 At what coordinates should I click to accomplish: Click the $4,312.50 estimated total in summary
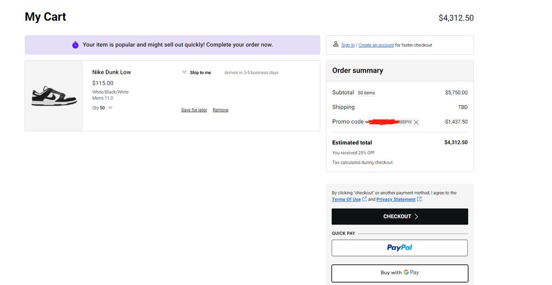click(x=456, y=142)
